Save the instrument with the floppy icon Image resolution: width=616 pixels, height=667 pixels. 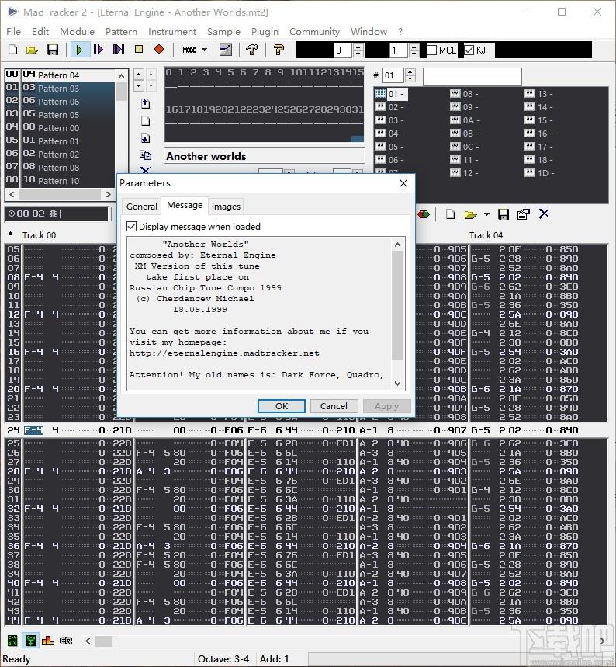click(504, 214)
